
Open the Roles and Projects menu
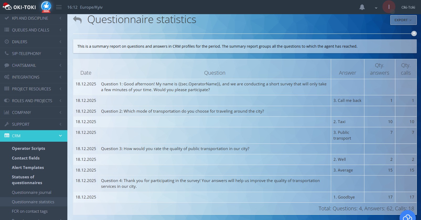(34, 101)
